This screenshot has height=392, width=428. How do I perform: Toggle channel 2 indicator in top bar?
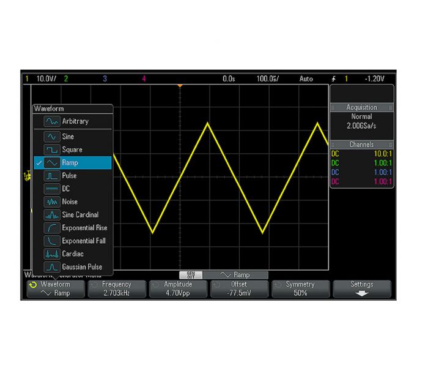(66, 79)
